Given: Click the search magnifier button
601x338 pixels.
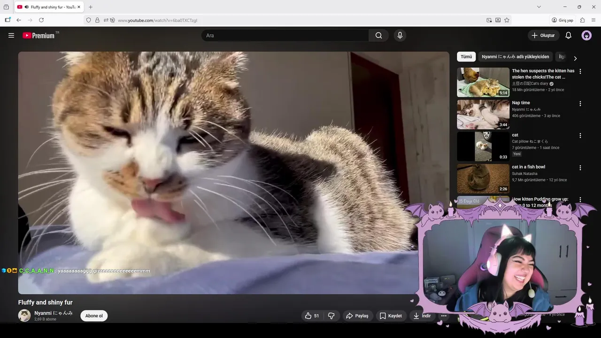Looking at the screenshot, I should tap(378, 35).
